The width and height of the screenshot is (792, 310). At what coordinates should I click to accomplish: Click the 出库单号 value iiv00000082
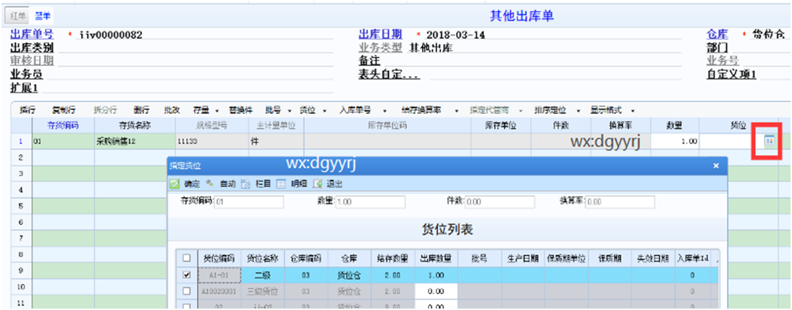[111, 35]
